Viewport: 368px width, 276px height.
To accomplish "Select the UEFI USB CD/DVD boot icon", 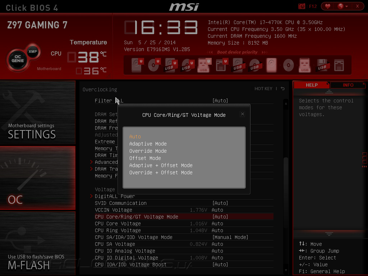I will point(188,65).
